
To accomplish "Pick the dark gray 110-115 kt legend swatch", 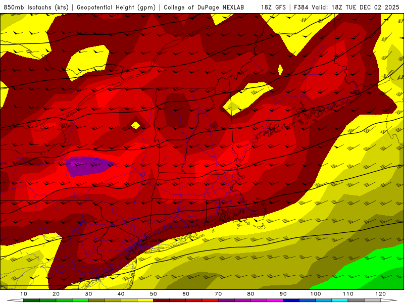I will (x=356, y=300).
